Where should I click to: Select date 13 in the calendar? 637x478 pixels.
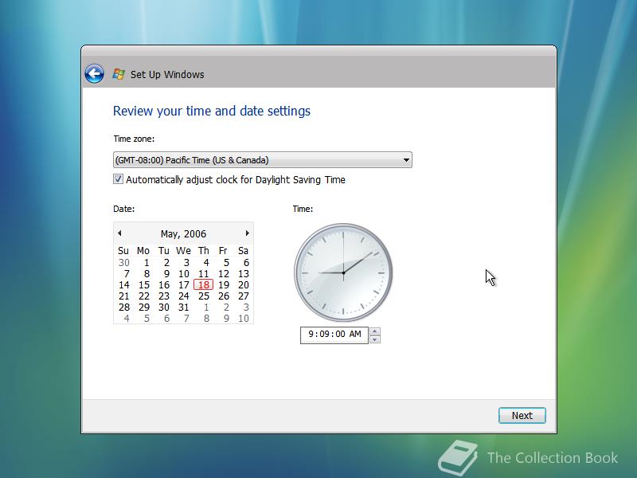pos(244,273)
